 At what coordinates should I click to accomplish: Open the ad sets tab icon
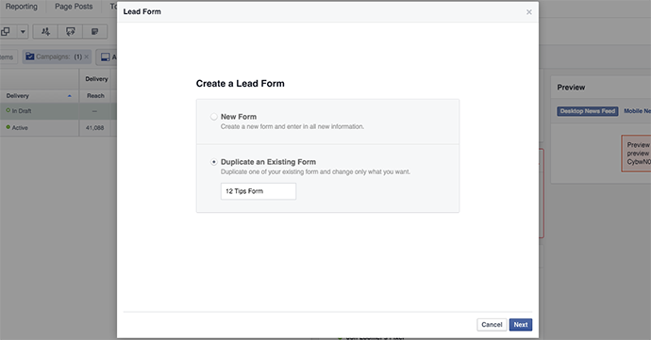pyautogui.click(x=106, y=57)
